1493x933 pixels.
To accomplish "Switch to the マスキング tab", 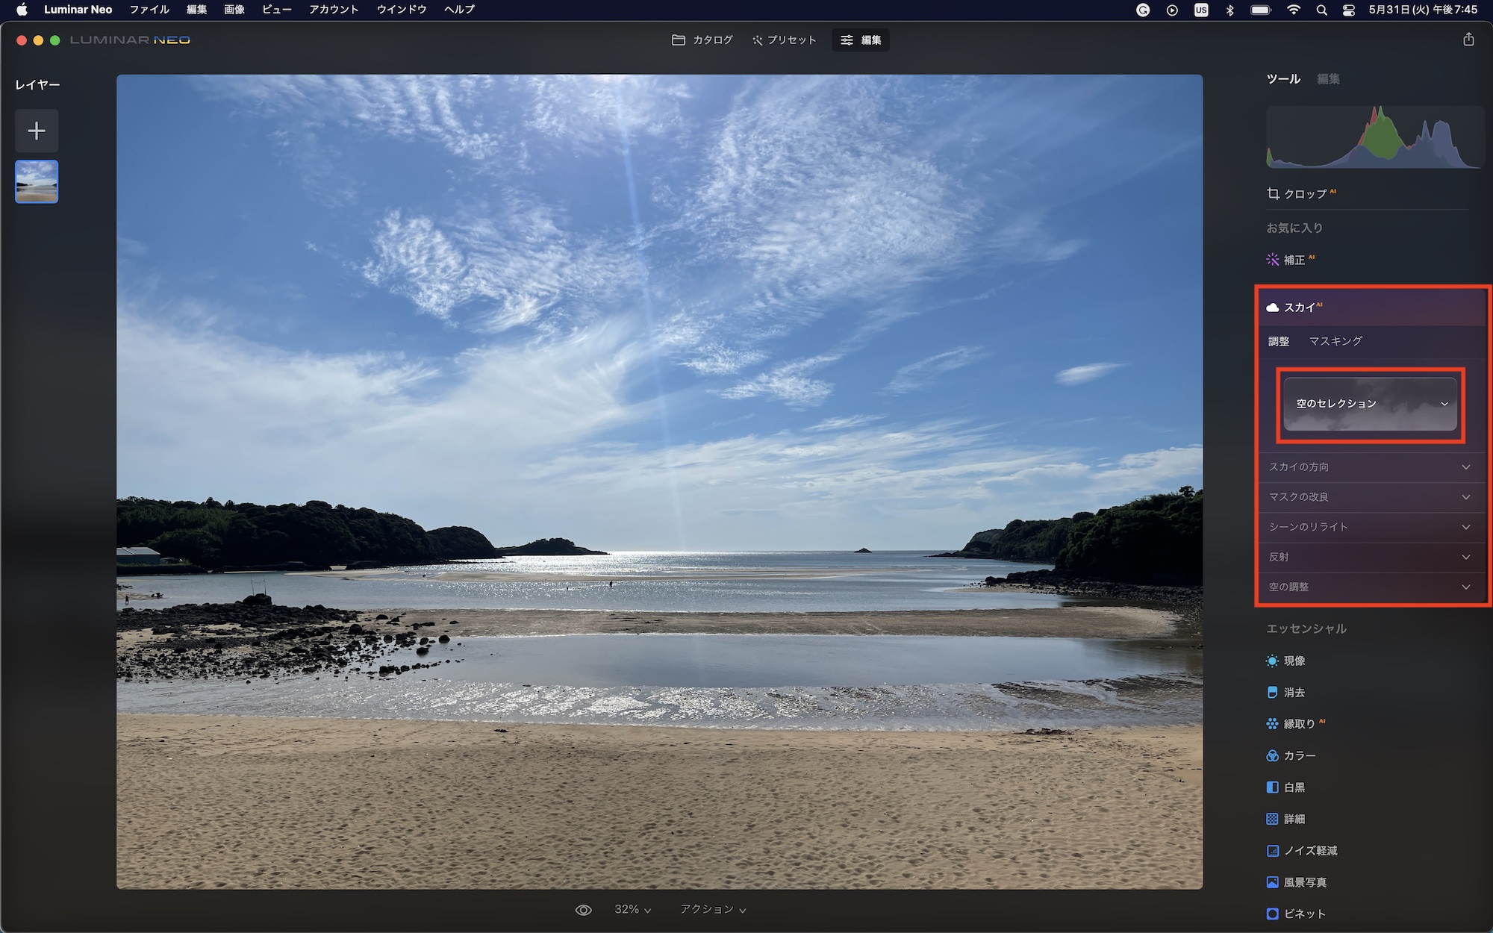I will point(1335,341).
